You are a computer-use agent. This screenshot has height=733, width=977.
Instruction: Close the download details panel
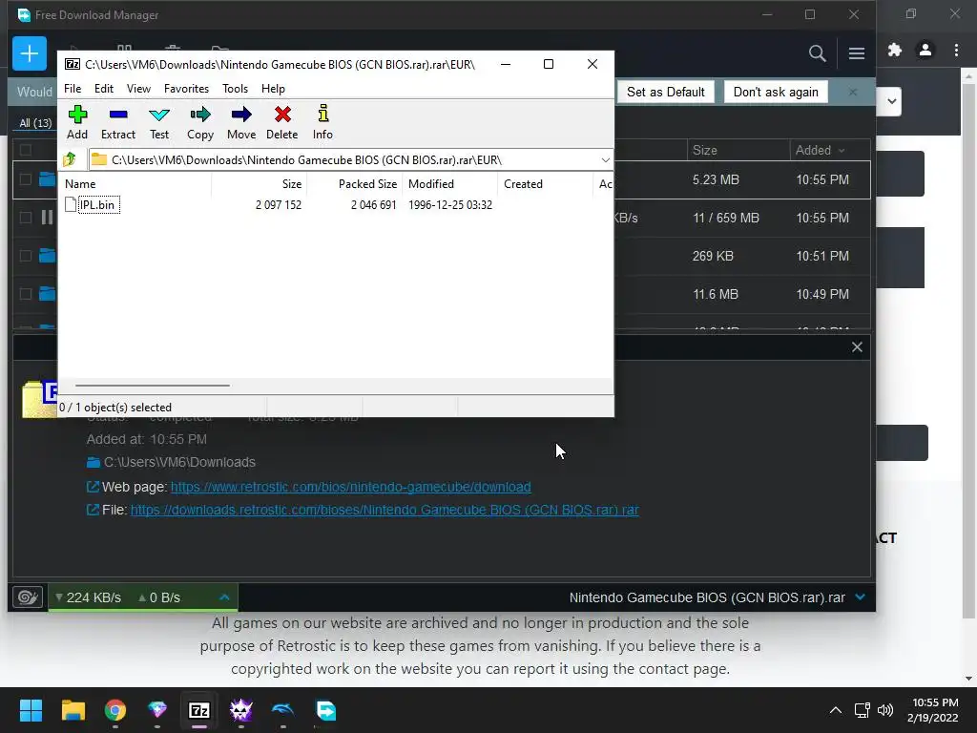857,347
